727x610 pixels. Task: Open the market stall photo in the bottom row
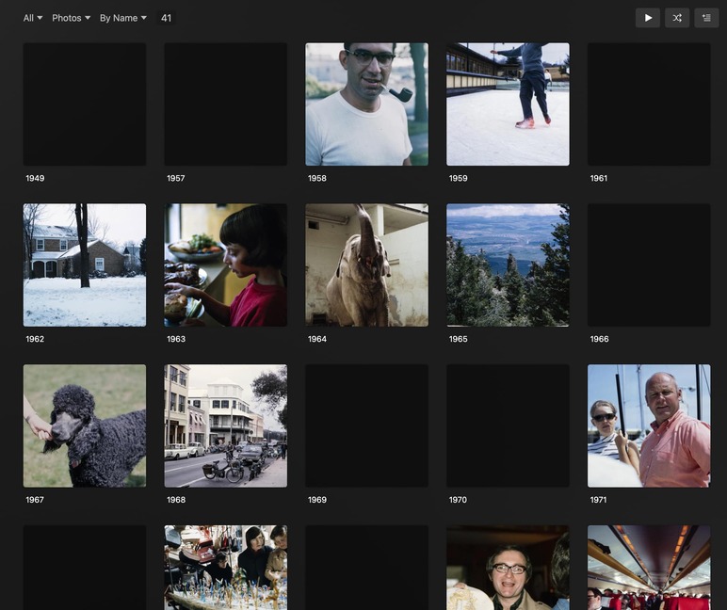coord(226,568)
